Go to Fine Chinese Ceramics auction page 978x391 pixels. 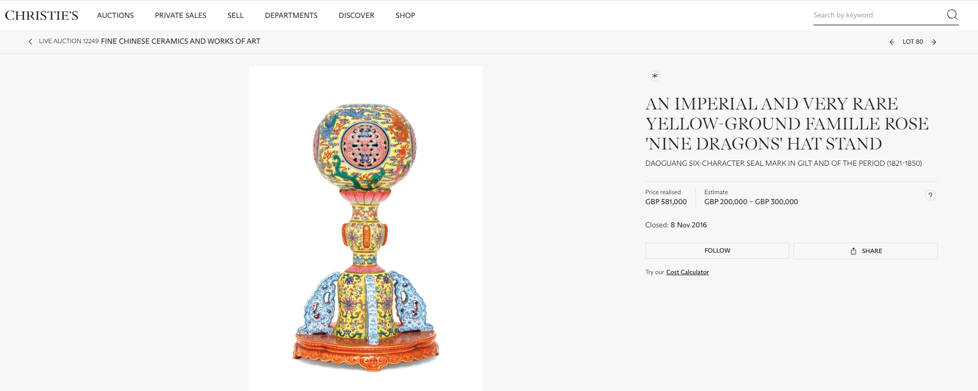(x=180, y=41)
